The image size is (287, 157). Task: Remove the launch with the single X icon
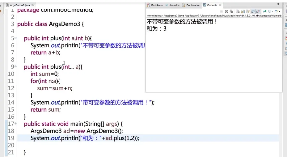(x=226, y=11)
